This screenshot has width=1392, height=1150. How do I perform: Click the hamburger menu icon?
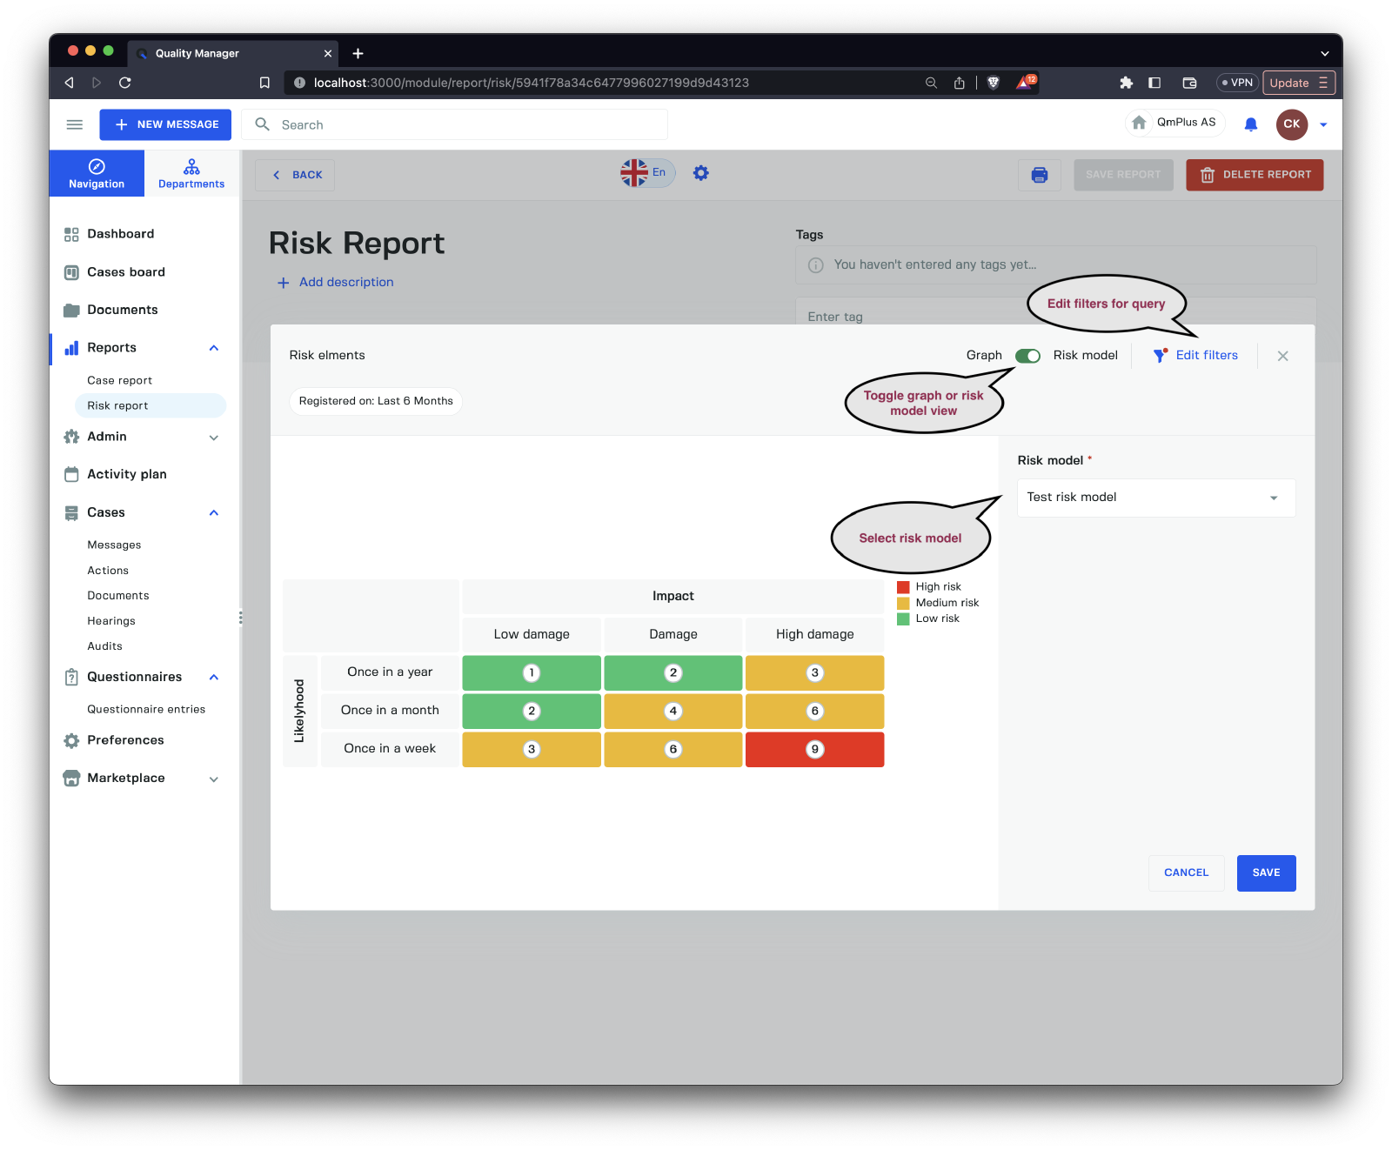[x=75, y=124]
